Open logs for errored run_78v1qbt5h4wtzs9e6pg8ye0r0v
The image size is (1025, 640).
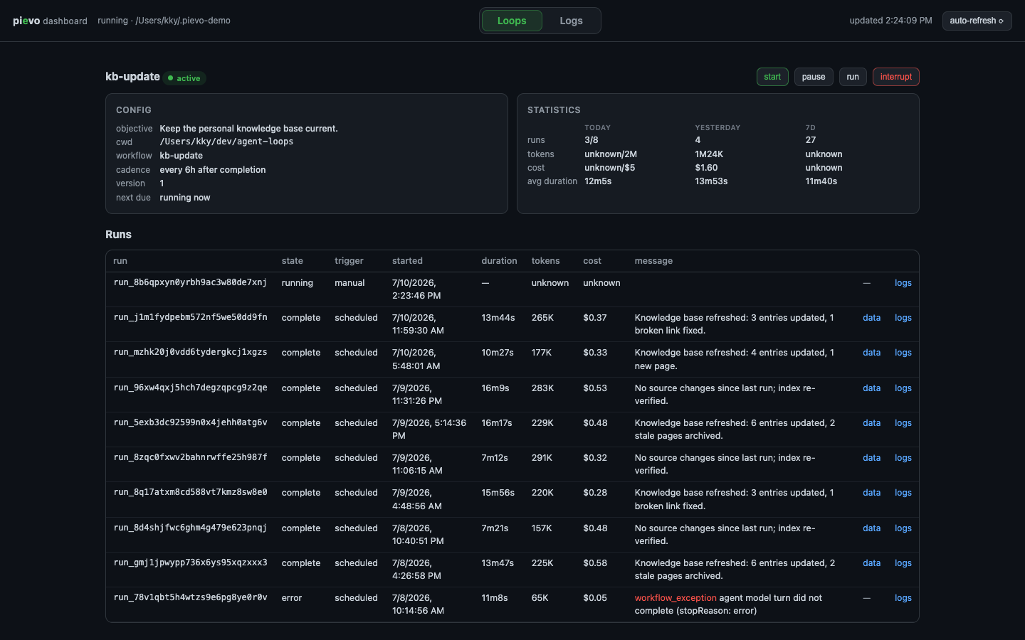pyautogui.click(x=903, y=598)
